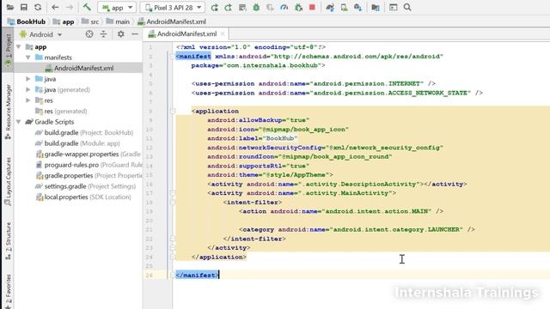Expand the java (generated) folder arrow

[28, 89]
